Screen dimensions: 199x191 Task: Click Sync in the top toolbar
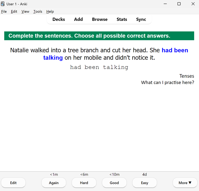tap(141, 19)
